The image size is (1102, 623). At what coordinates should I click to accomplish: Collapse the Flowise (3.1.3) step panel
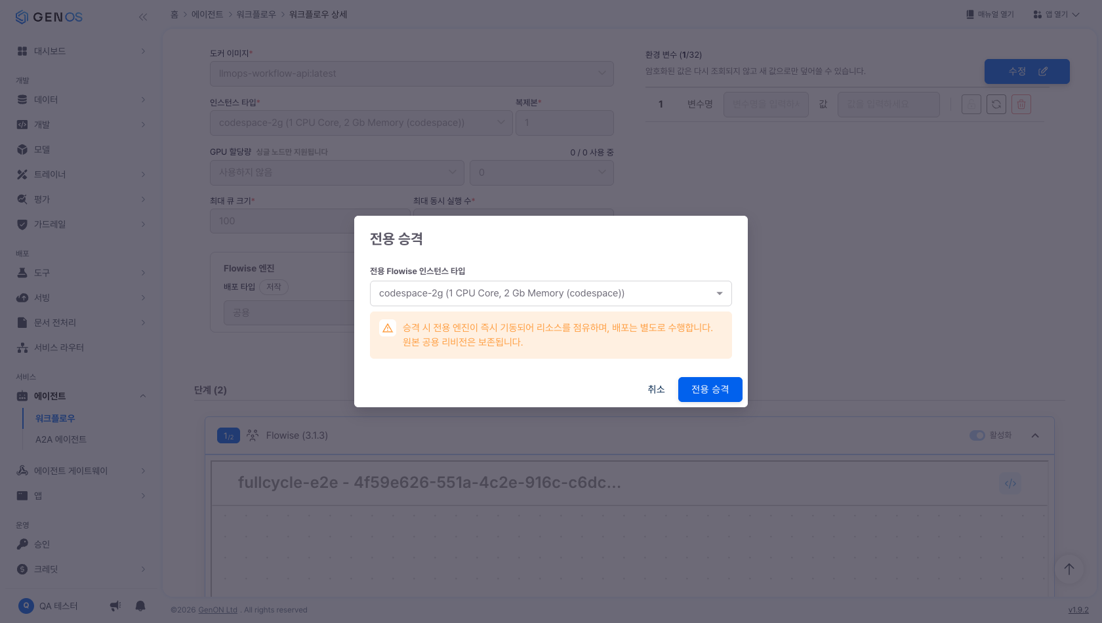click(x=1035, y=435)
